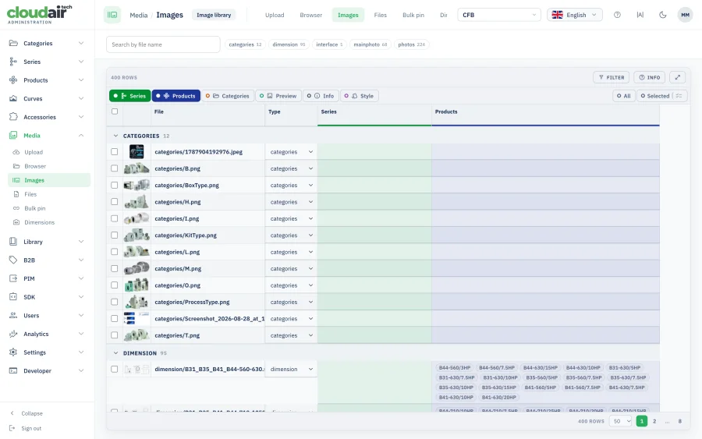Open type dropdown for categories/M.png

291,268
